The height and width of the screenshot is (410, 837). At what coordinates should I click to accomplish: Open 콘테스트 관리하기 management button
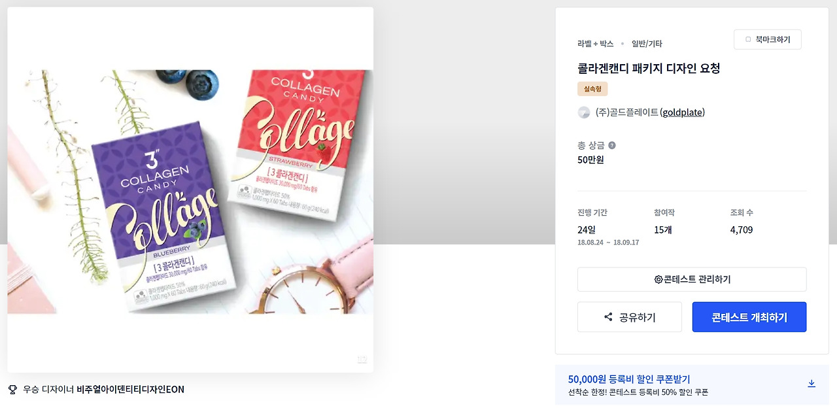[x=692, y=279]
